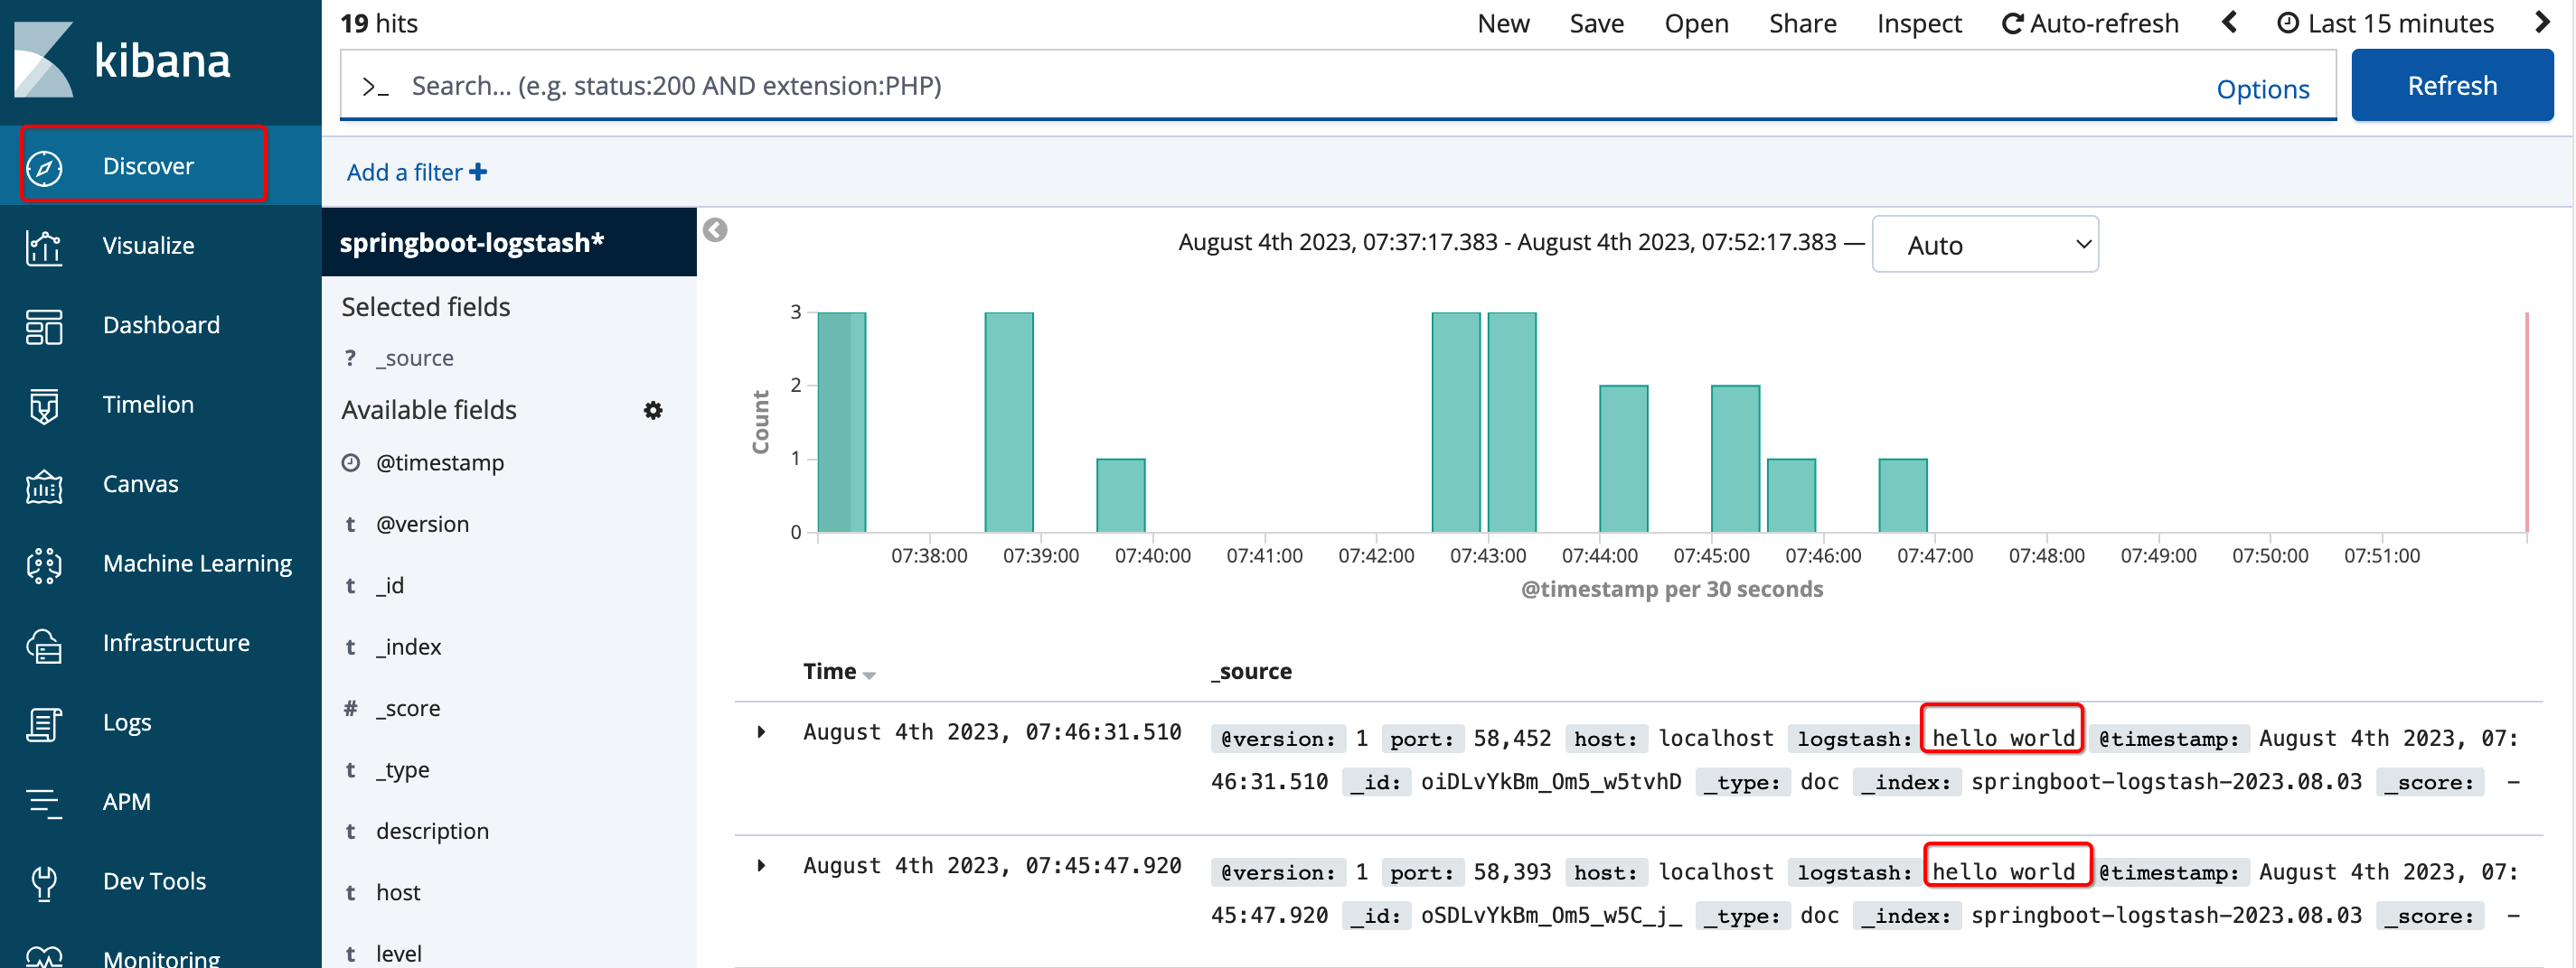This screenshot has height=968, width=2576.
Task: Click the Machine Learning icon
Action: pyautogui.click(x=44, y=564)
